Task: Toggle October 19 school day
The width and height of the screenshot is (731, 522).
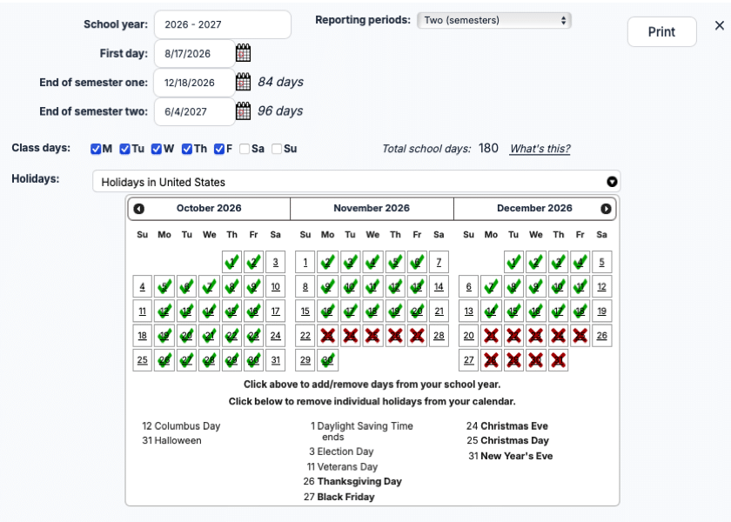Action: pos(164,336)
